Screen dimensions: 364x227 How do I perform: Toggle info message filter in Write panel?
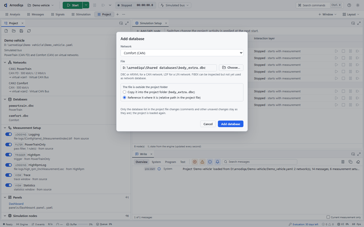point(210,162)
